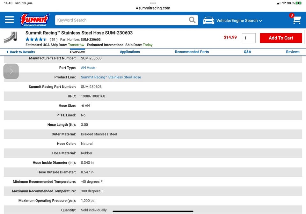The image size is (306, 214).
Task: Click the 1,000 psi pressure value
Action: point(88,201)
